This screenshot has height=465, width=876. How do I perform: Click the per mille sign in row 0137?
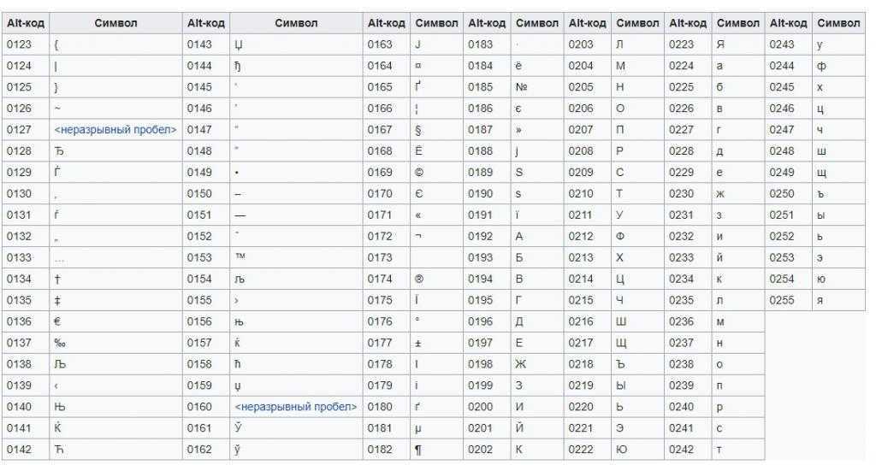pyautogui.click(x=60, y=344)
